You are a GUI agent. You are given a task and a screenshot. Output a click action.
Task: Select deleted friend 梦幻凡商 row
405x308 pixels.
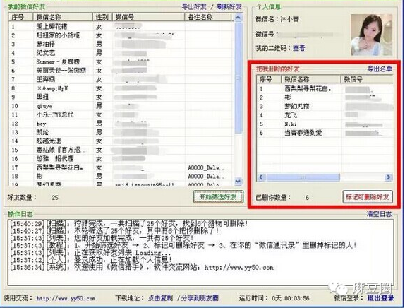tap(325, 106)
